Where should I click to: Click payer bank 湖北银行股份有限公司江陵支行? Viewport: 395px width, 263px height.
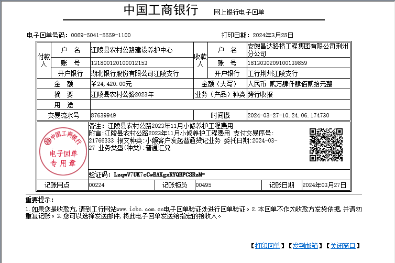(x=135, y=73)
